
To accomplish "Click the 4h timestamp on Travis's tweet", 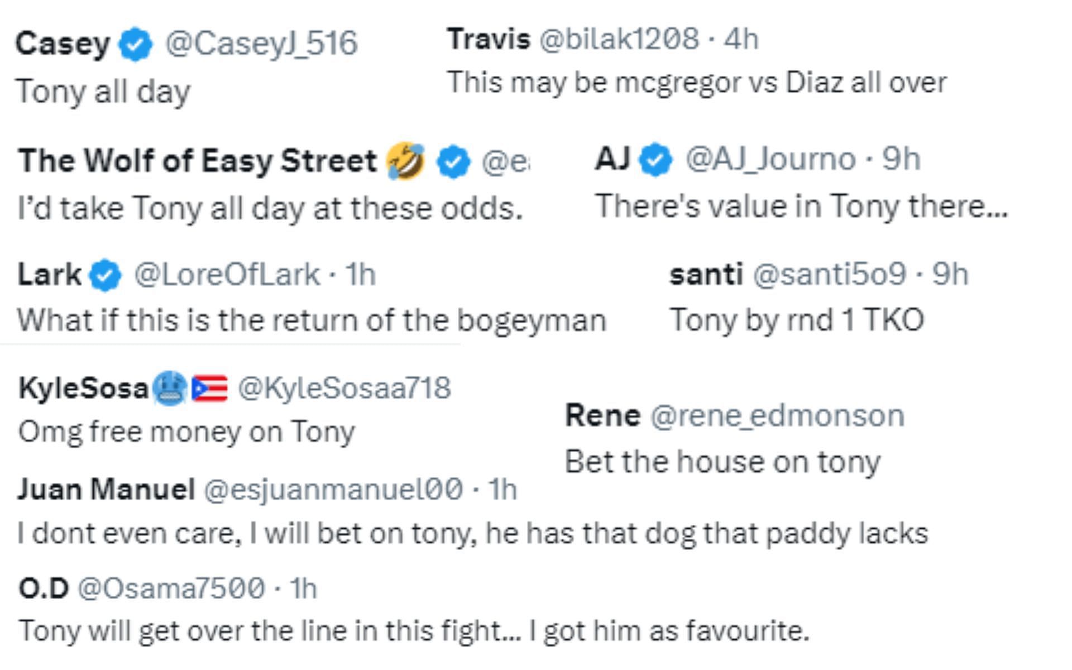I will coord(741,39).
